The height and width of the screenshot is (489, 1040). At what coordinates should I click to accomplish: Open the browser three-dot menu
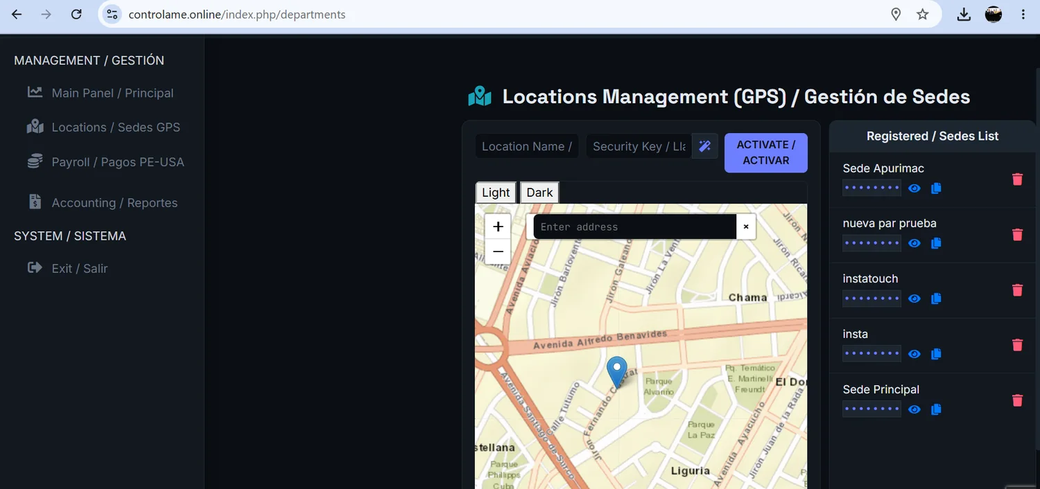[x=1023, y=14]
